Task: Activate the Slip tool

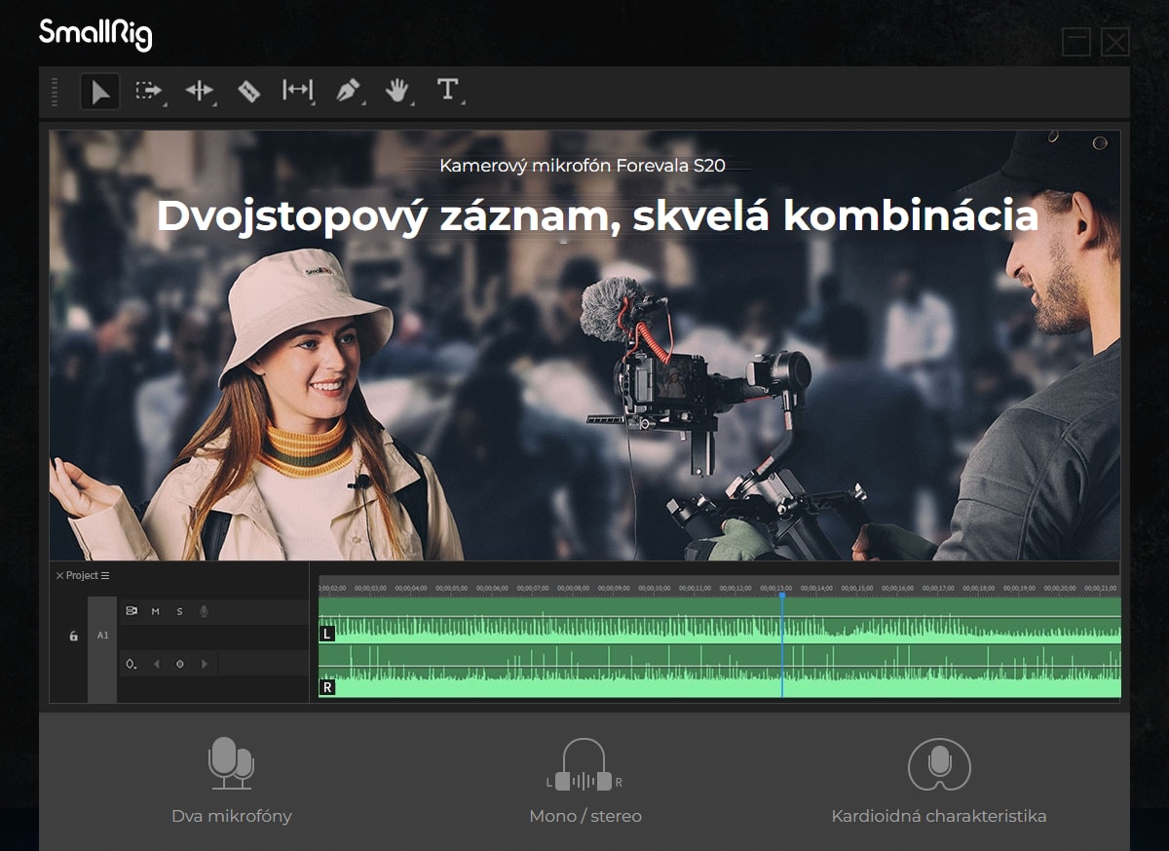Action: [297, 91]
